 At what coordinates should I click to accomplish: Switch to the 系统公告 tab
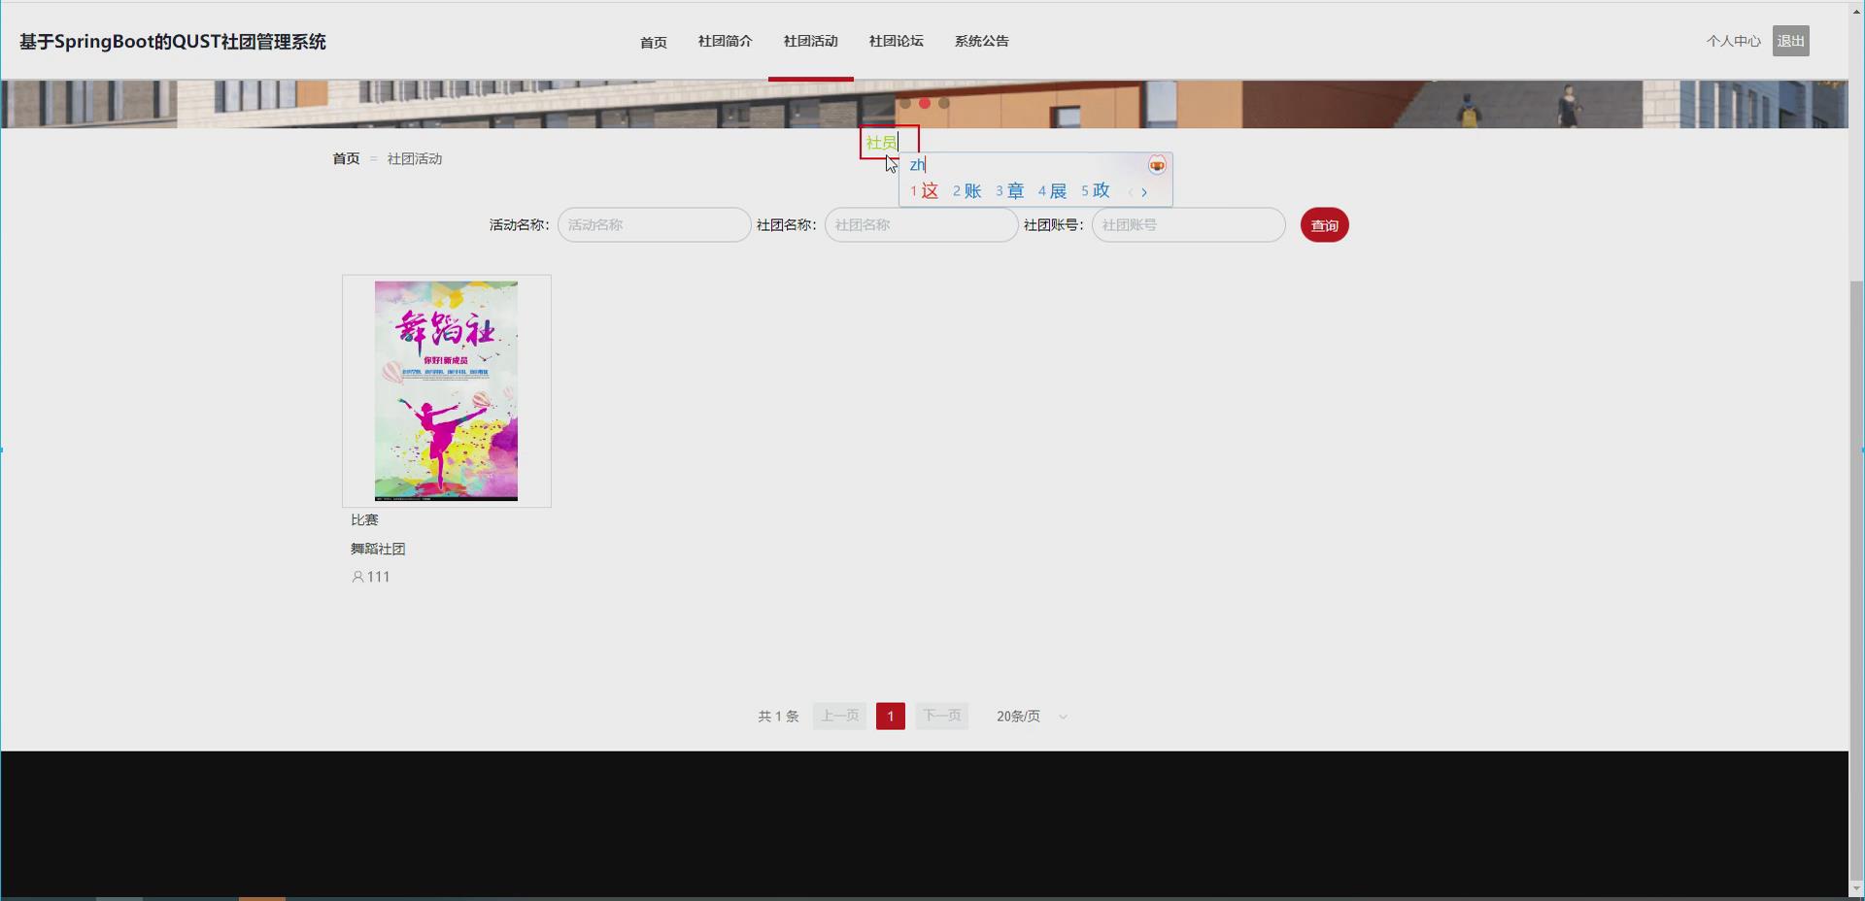coord(981,41)
